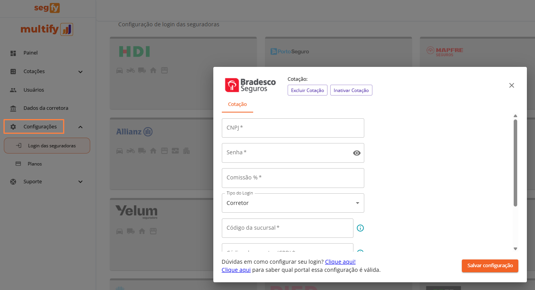The width and height of the screenshot is (535, 290).
Task: Click Inativar Cotação button
Action: coord(351,90)
